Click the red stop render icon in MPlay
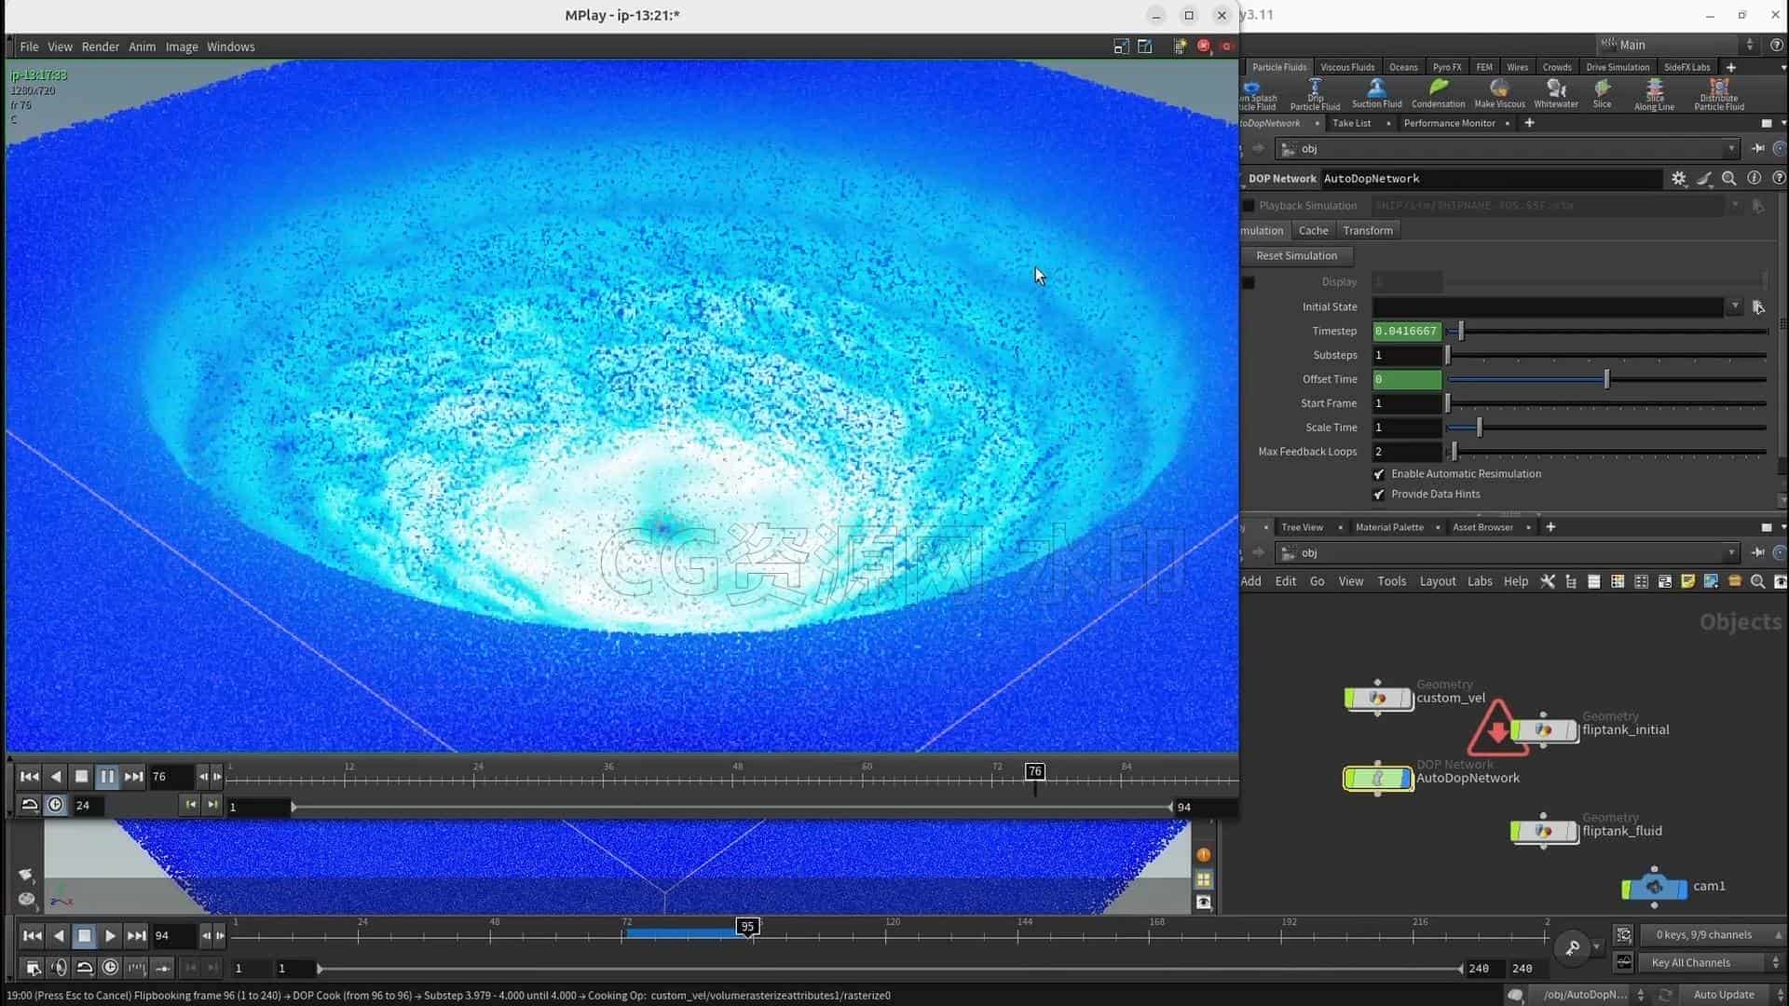The width and height of the screenshot is (1789, 1006). 1203,46
